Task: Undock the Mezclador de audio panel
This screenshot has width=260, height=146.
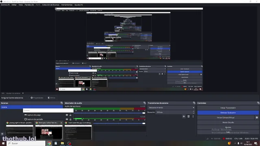Action: 145,103
